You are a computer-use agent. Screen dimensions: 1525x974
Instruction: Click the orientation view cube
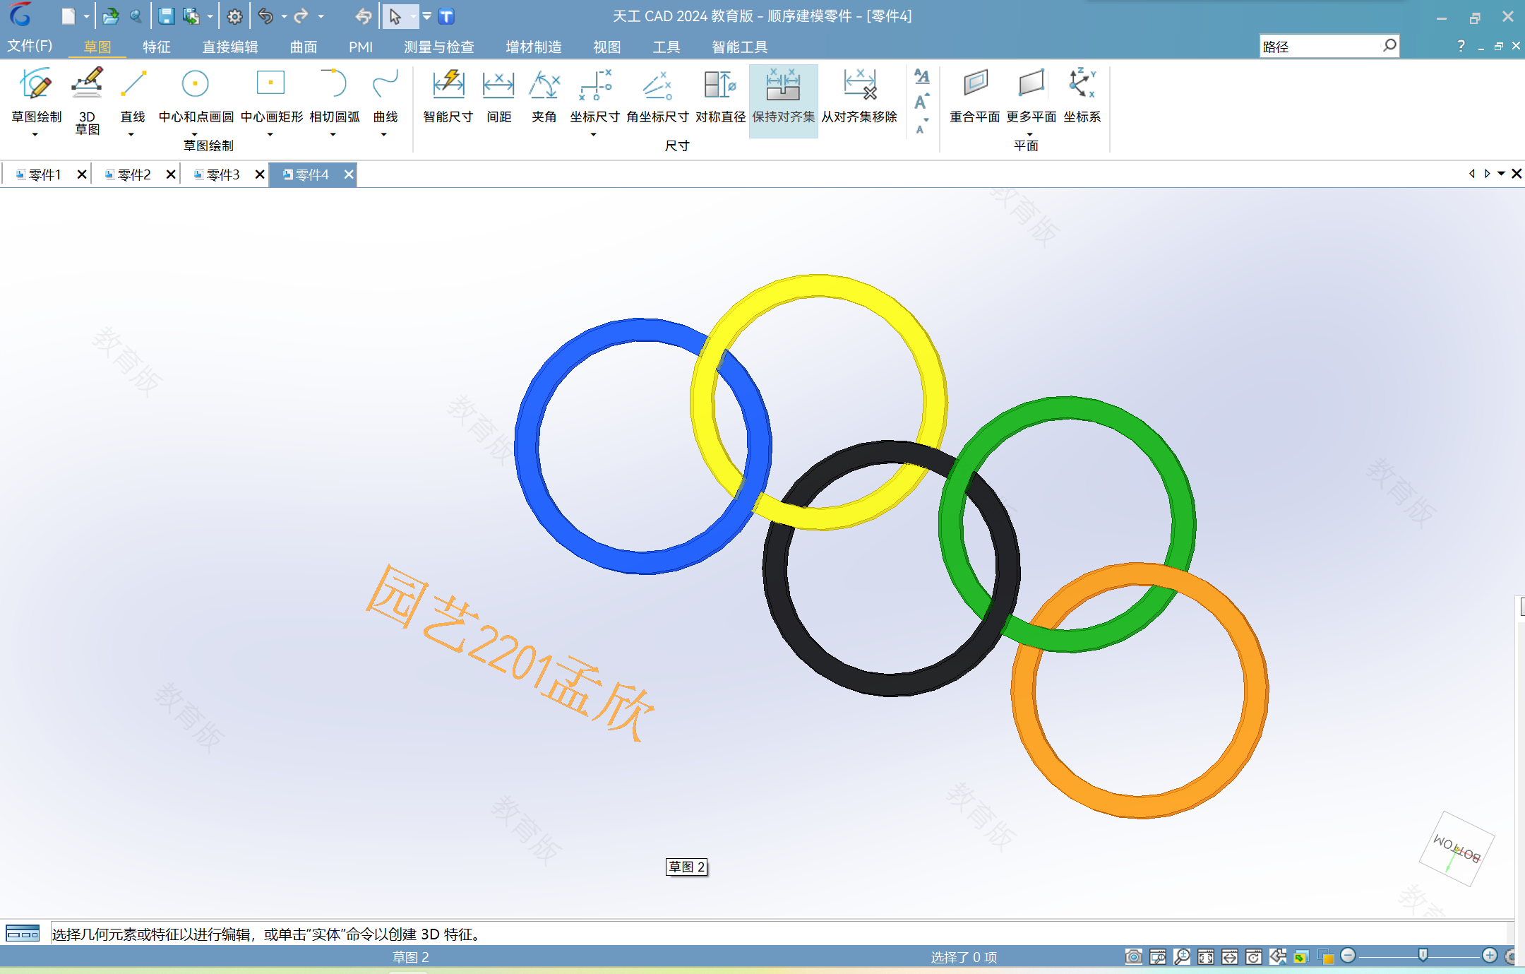click(1457, 848)
